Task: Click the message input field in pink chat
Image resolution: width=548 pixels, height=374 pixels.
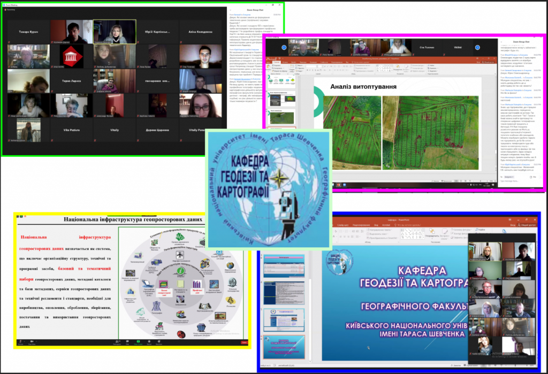Action: click(519, 181)
